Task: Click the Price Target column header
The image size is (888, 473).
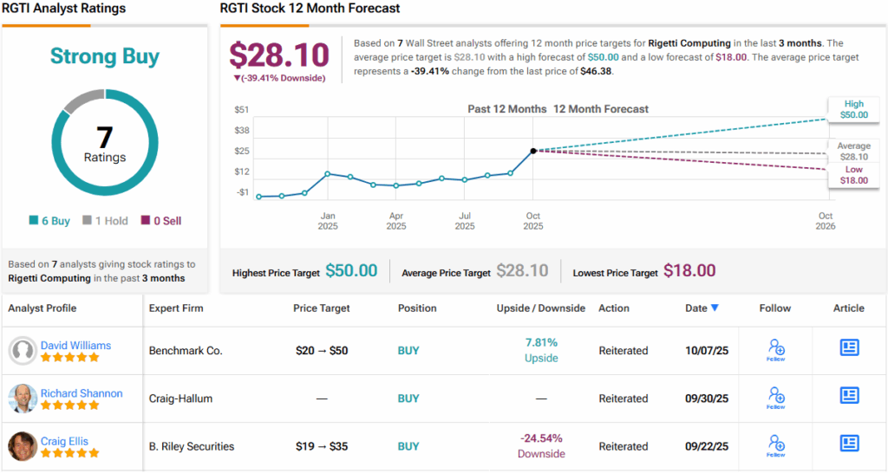Action: point(322,308)
